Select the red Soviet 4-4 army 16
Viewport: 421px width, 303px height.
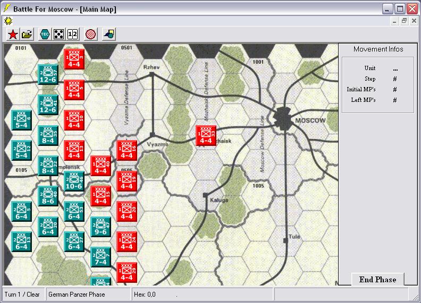[x=127, y=150]
